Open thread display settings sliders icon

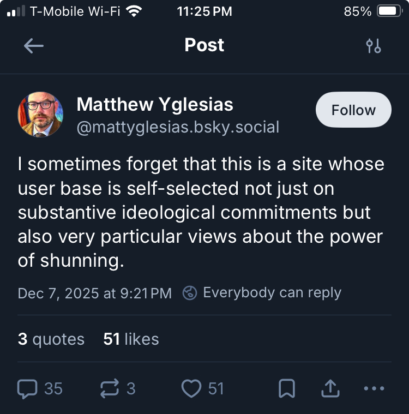(x=374, y=46)
